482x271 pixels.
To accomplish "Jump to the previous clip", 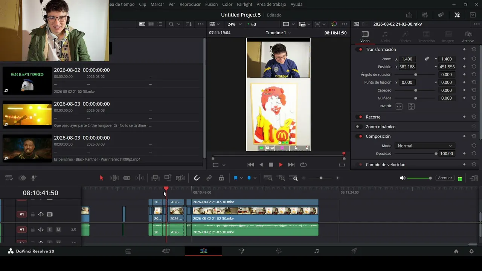I will click(250, 165).
